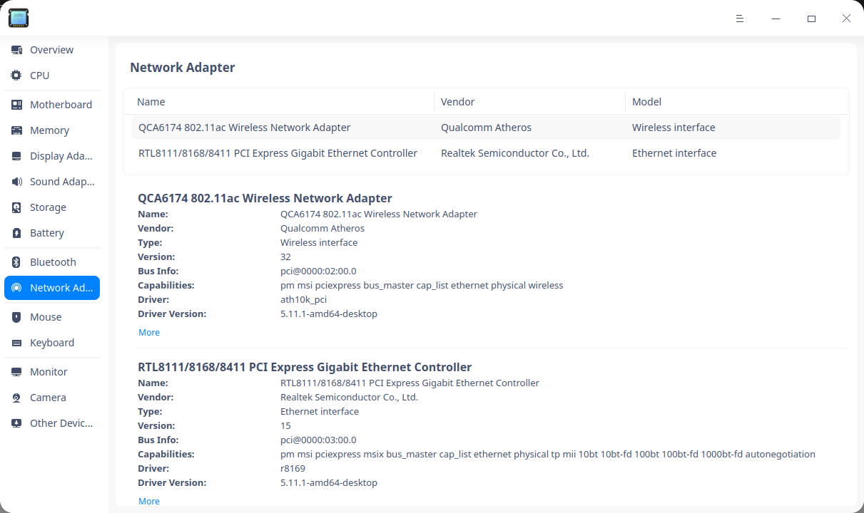The image size is (864, 513).
Task: Open the Mouse device page
Action: (46, 317)
